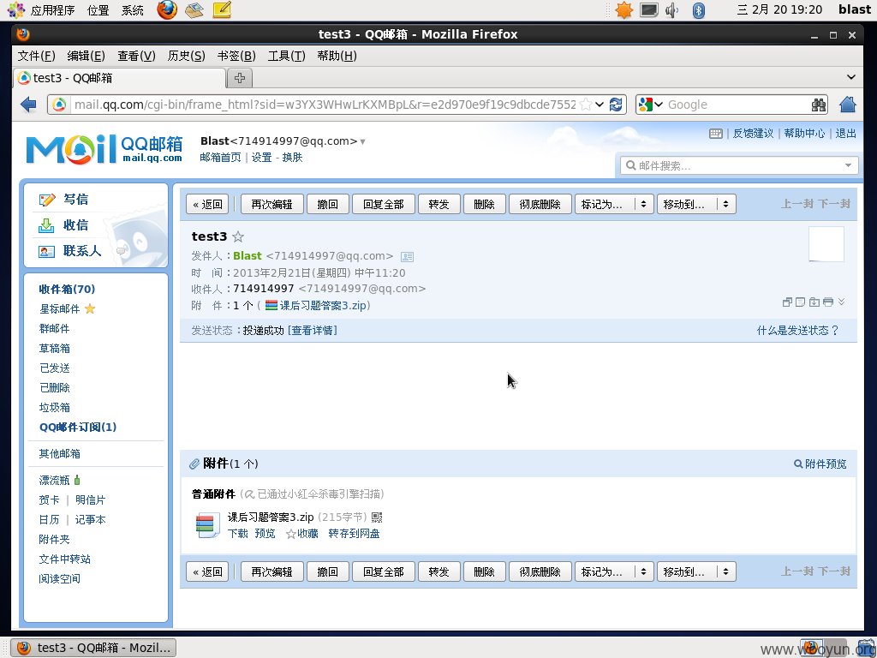Screen dimensions: 877x658
Task: Open a new tab with the plus button
Action: pyautogui.click(x=240, y=78)
